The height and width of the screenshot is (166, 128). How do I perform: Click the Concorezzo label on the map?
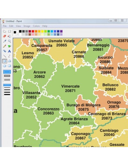point(48,109)
